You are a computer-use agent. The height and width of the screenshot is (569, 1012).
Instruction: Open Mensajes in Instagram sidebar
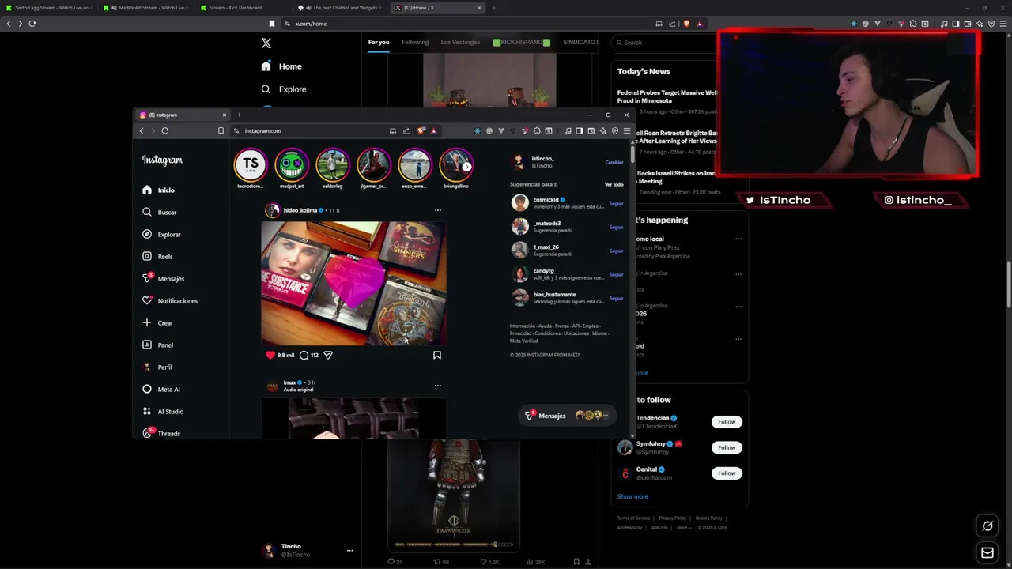164,279
